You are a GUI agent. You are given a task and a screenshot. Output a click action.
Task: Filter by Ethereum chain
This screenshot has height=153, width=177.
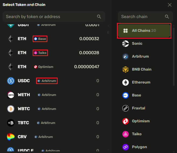pos(141,82)
